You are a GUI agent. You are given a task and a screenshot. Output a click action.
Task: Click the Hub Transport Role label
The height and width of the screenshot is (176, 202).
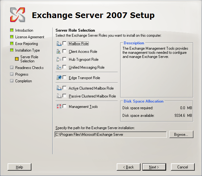tap(84, 60)
